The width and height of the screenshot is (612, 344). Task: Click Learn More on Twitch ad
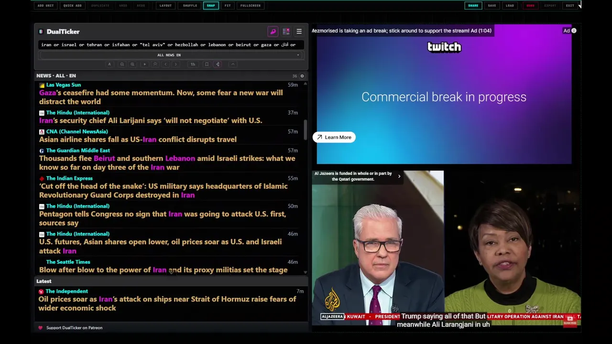(334, 137)
